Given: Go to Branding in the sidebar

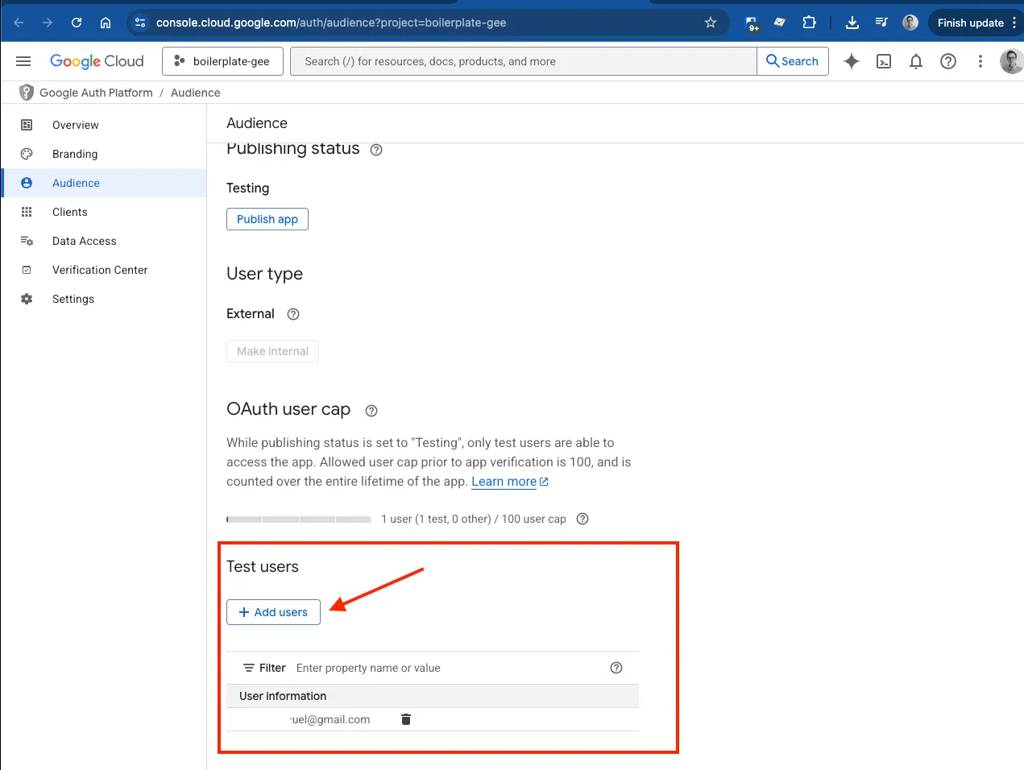Looking at the screenshot, I should (x=75, y=154).
